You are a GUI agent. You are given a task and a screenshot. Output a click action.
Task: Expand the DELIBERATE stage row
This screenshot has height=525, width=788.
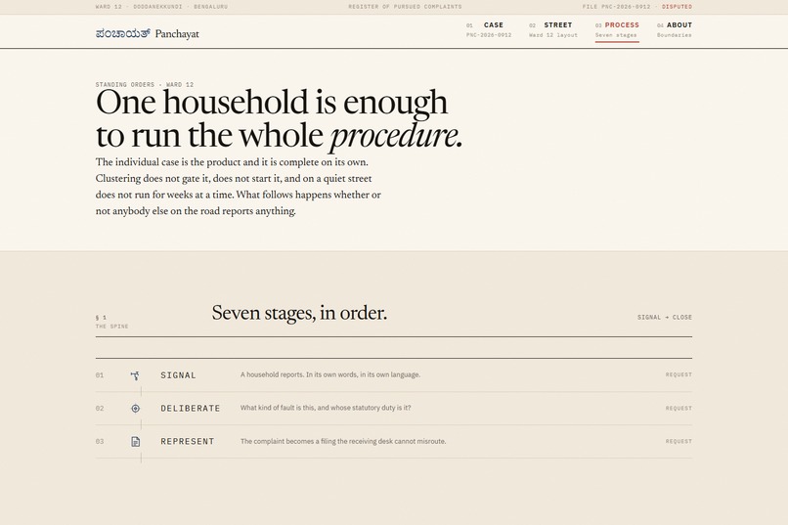(393, 409)
